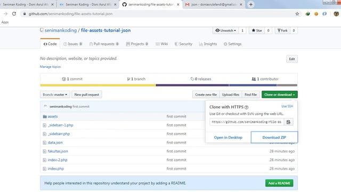The width and height of the screenshot is (341, 192).
Task: Click the purple segment of language bar
Action: 192,85
